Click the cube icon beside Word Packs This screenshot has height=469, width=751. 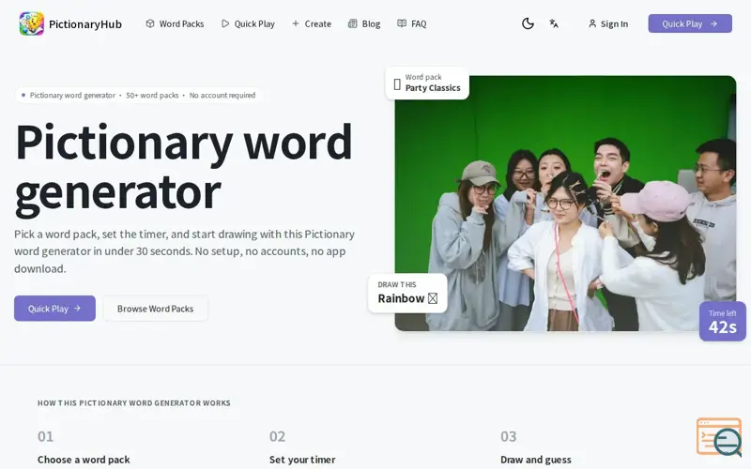150,23
